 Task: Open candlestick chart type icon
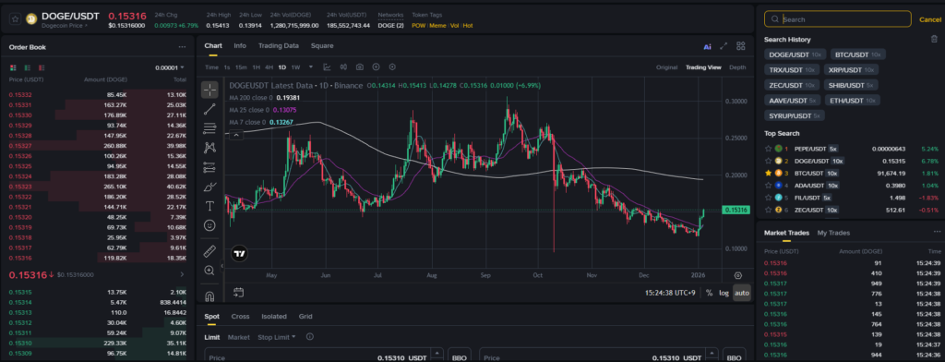(343, 67)
